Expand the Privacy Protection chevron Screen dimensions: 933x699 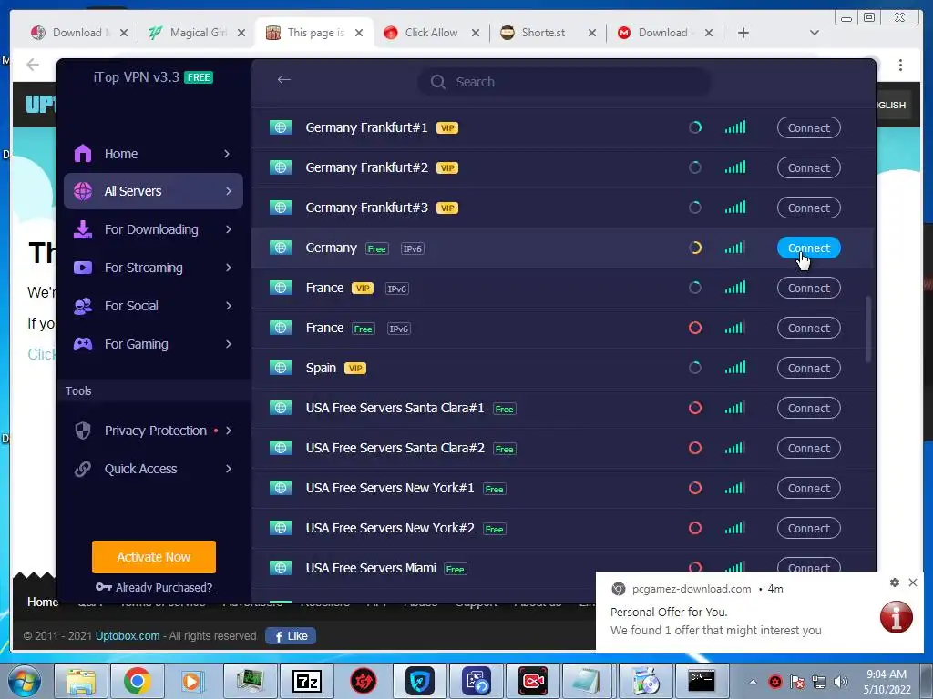coord(229,431)
